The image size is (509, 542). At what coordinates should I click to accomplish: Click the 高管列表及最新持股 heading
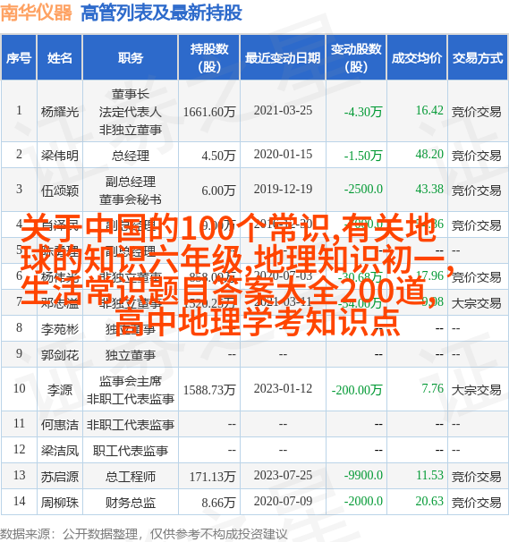click(x=161, y=13)
